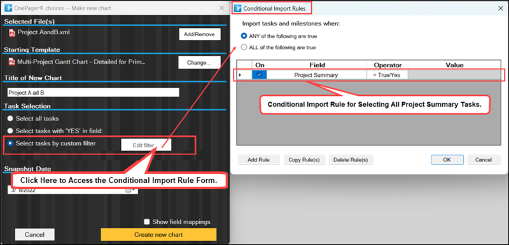509x245 pixels.
Task: Open the Edit filter... button
Action: (146, 145)
